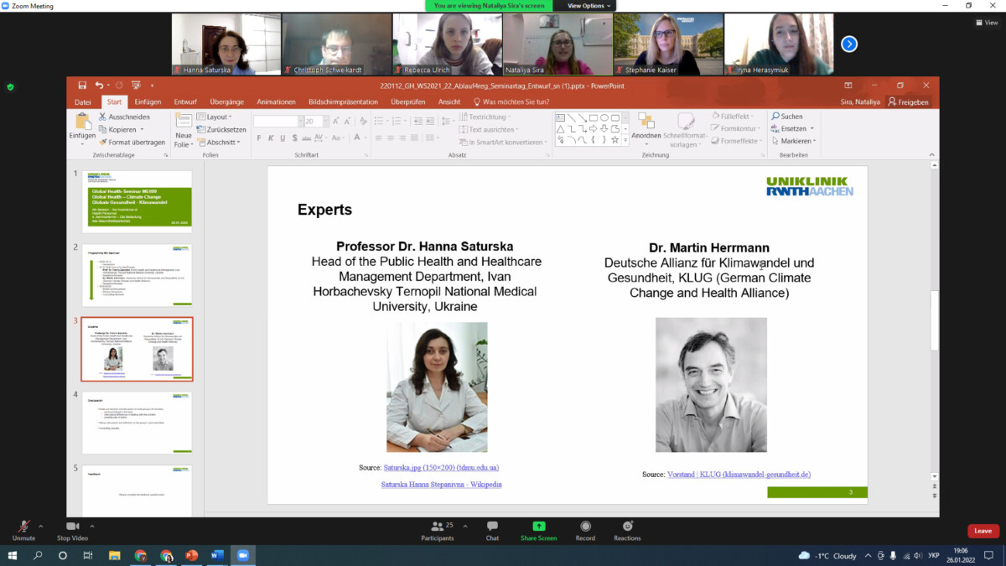The height and width of the screenshot is (566, 1006).
Task: Show next participants with arrow button
Action: point(849,44)
